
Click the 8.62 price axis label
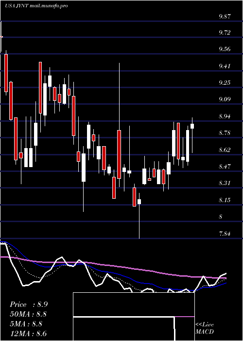click(x=225, y=150)
